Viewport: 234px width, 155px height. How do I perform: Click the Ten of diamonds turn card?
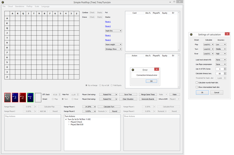coord(30,97)
